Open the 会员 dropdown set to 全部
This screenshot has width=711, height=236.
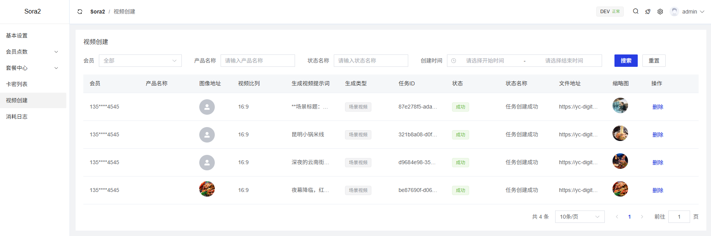[140, 61]
